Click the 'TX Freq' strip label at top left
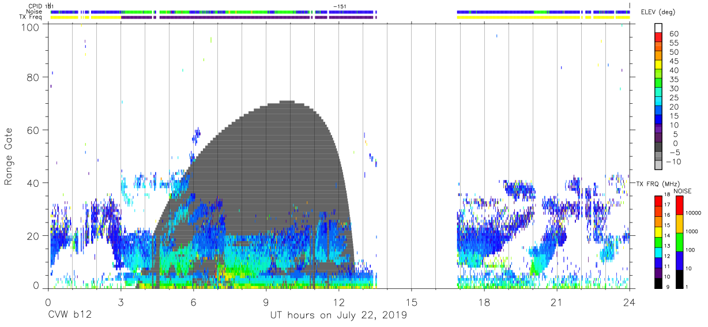 tap(29, 17)
